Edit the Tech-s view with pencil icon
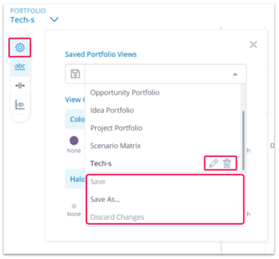Image resolution: width=279 pixels, height=259 pixels. [x=213, y=163]
